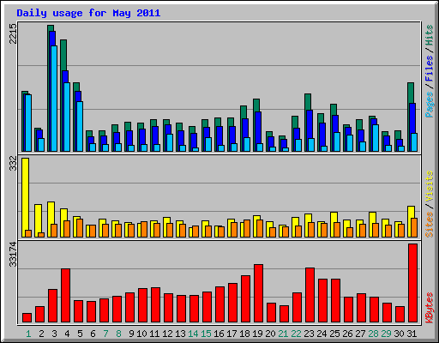This screenshot has height=343, width=439.
Task: Click day 7 on the x-axis
Action: pos(105,334)
